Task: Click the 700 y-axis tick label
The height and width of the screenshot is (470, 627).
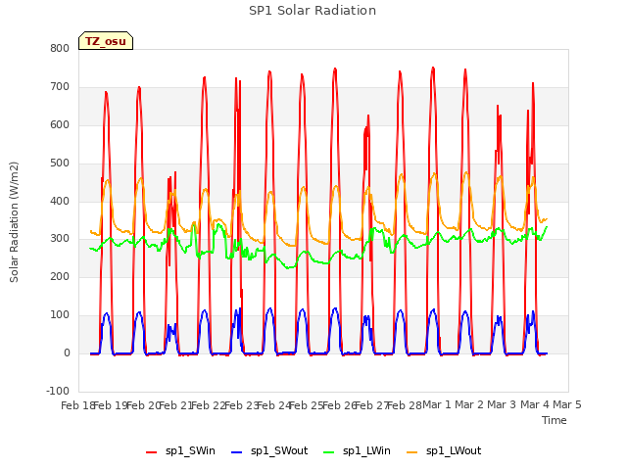Action: coord(60,87)
